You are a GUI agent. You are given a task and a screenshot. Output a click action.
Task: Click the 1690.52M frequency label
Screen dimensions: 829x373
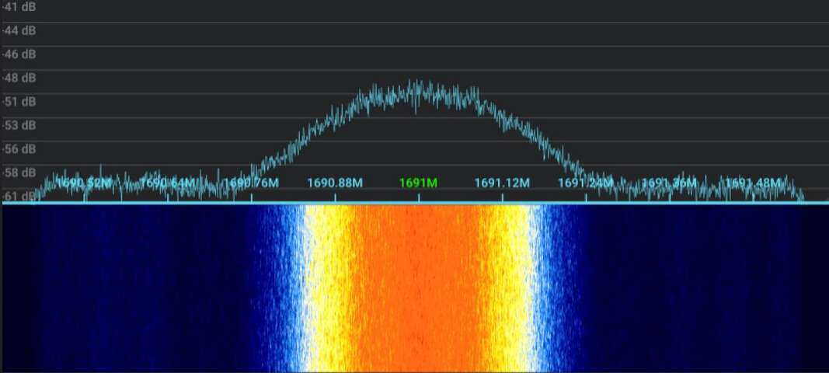(x=84, y=183)
